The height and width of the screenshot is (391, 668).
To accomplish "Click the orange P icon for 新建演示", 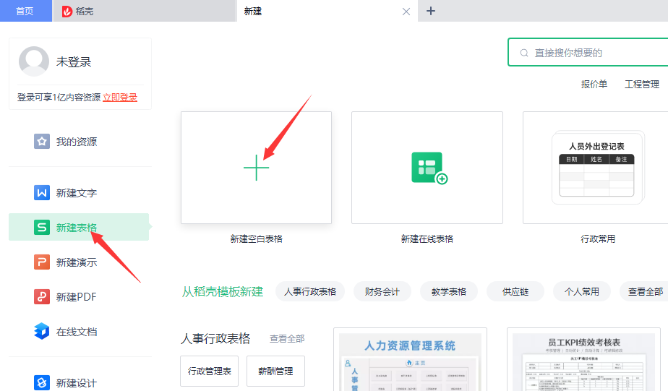I will [42, 262].
